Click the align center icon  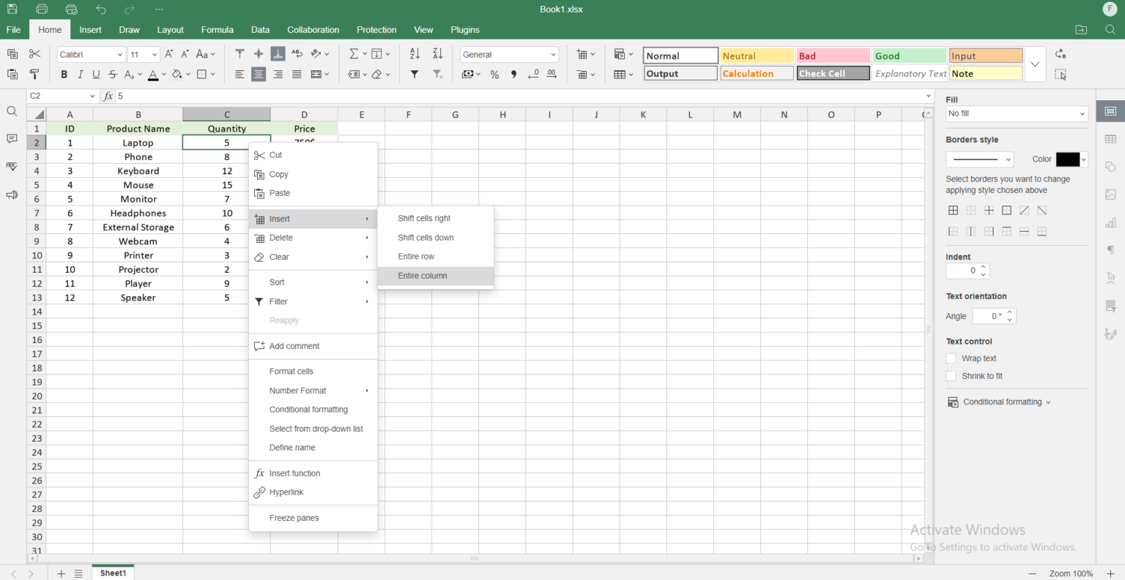258,74
